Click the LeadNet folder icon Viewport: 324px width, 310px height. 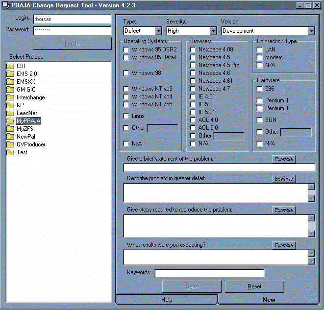tap(10, 113)
